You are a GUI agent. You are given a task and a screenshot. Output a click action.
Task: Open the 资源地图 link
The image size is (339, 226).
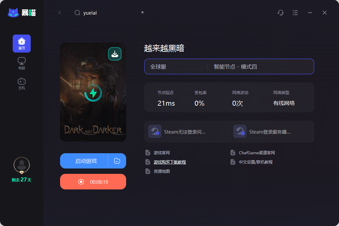tap(162, 171)
